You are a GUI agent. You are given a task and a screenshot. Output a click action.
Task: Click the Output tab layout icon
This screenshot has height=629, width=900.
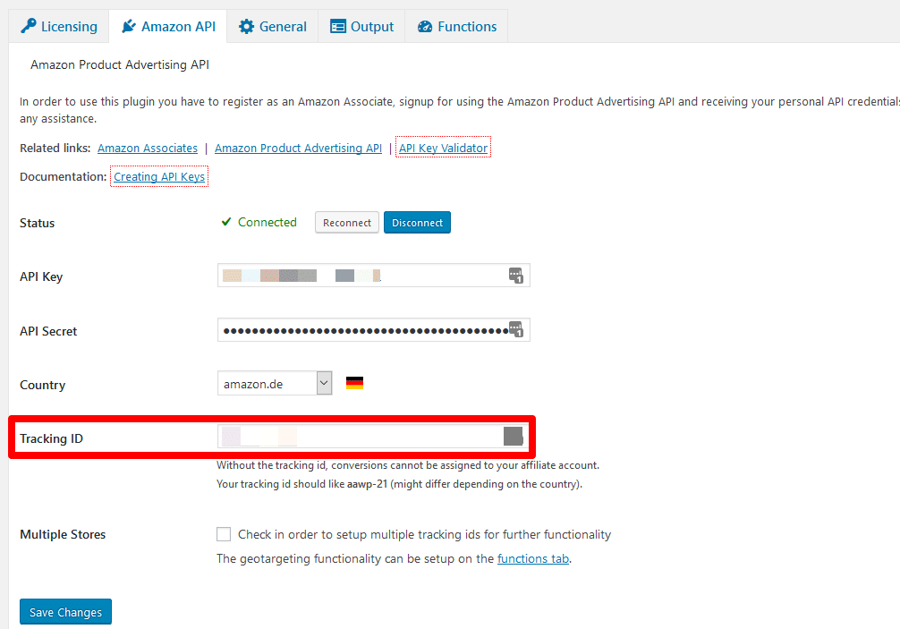tap(338, 27)
